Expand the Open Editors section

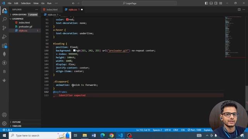click(19, 15)
